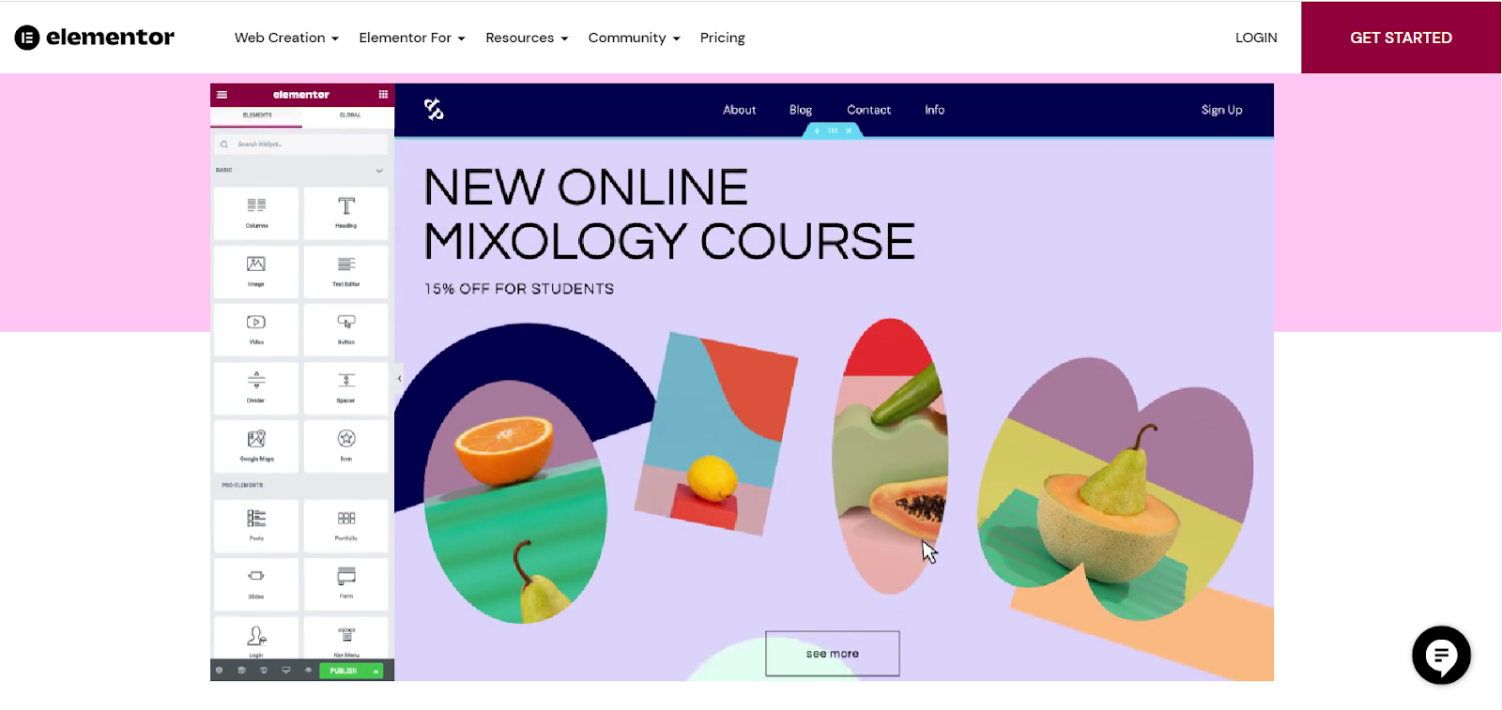This screenshot has height=710, width=1502.
Task: Select the Video widget icon
Action: coord(256,322)
